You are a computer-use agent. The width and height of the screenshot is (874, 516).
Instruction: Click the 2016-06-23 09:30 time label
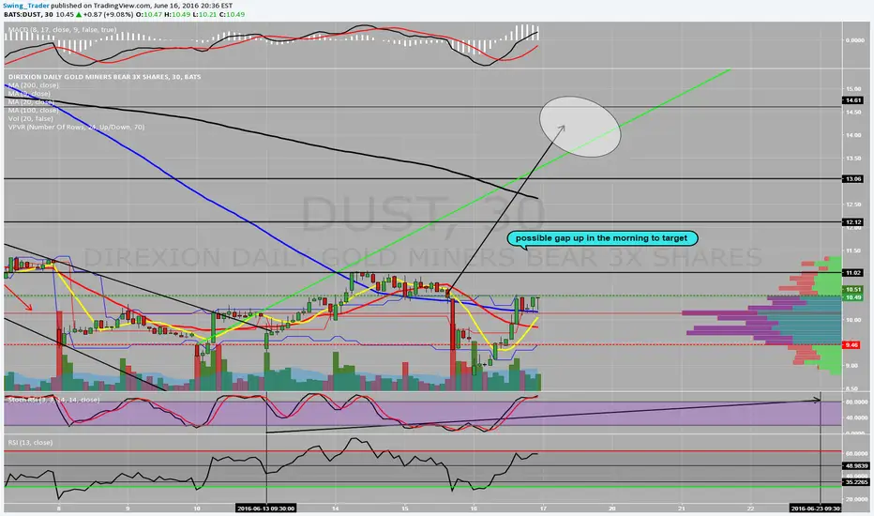[x=816, y=508]
